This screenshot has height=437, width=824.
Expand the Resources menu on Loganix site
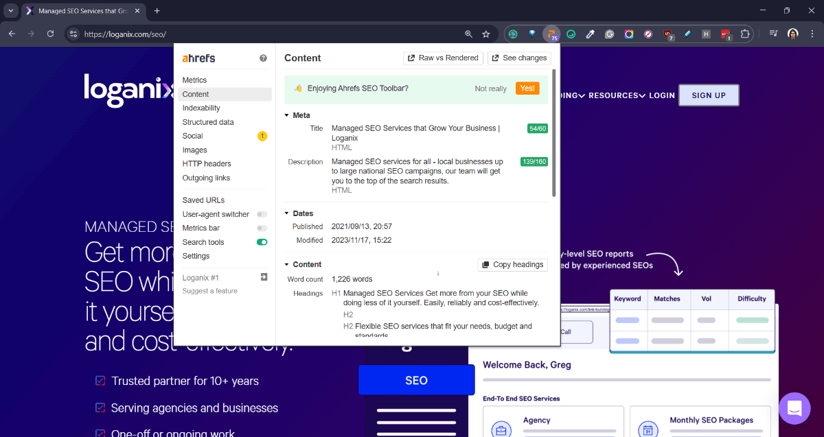pos(617,95)
